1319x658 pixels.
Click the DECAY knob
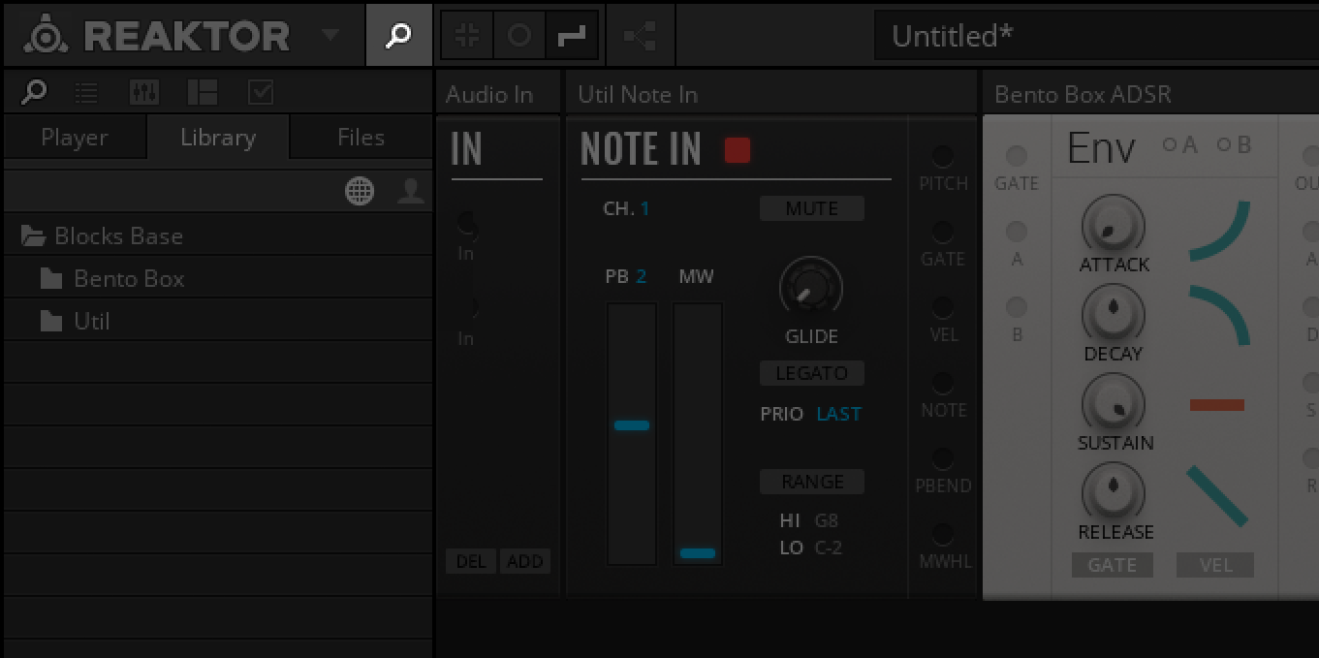click(x=1114, y=313)
